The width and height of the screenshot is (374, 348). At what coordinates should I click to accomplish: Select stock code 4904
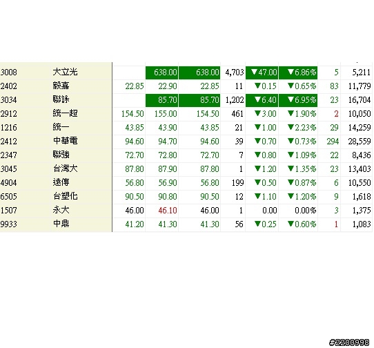tap(8, 183)
